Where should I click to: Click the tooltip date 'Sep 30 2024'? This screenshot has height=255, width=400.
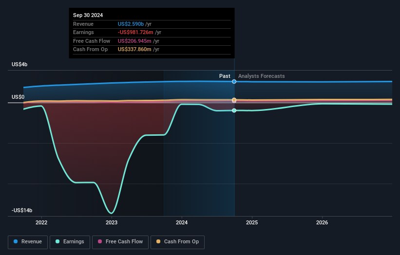[88, 15]
